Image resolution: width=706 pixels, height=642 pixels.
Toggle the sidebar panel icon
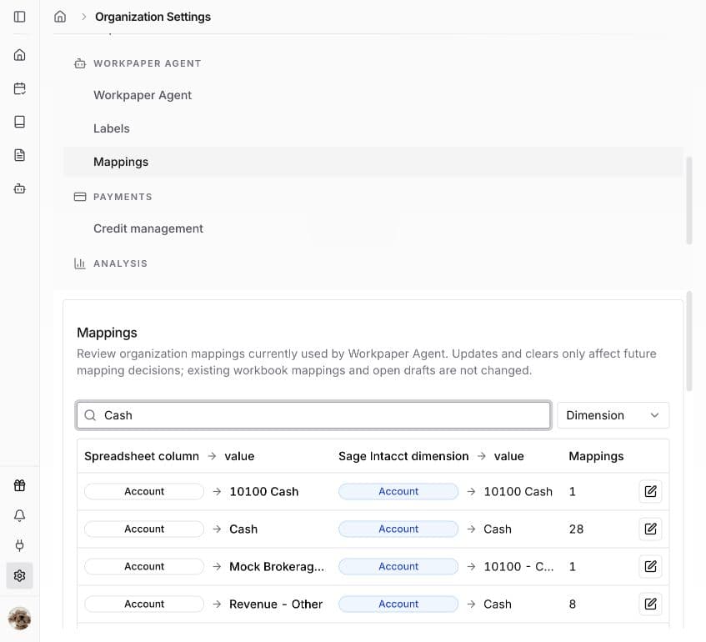19,17
